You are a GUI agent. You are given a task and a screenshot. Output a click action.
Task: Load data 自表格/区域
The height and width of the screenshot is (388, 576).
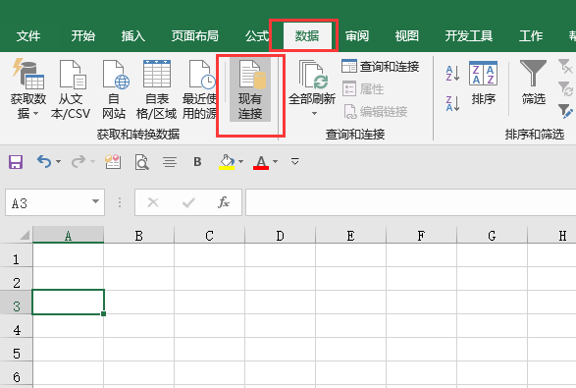[x=156, y=88]
